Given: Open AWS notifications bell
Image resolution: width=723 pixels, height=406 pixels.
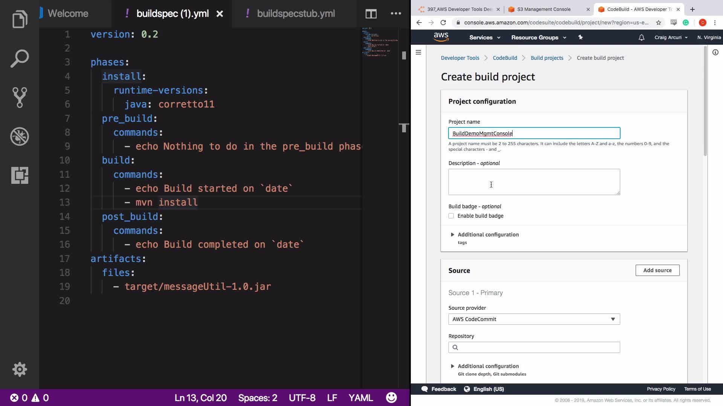Looking at the screenshot, I should point(641,38).
